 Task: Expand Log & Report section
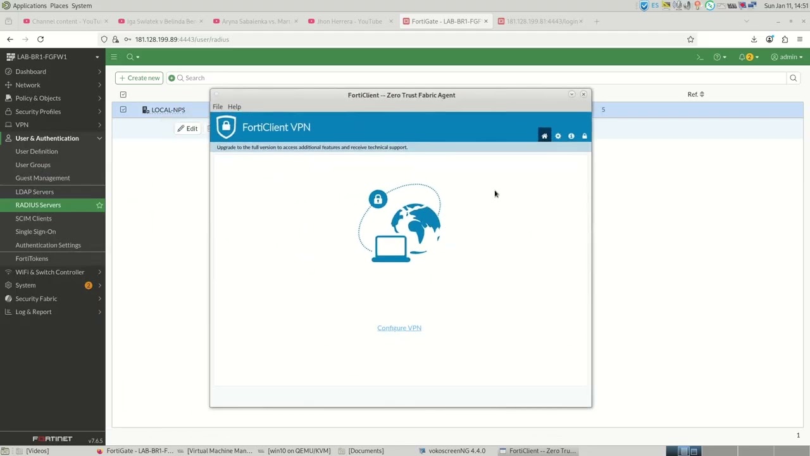click(53, 312)
